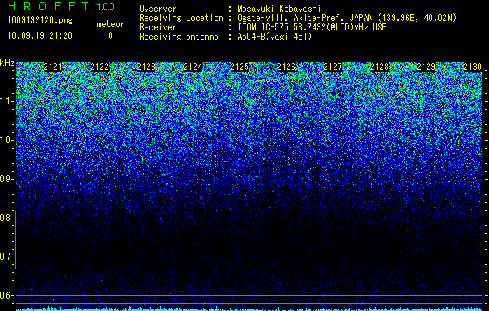The width and height of the screenshot is (489, 311).
Task: Click the kHz axis unit label
Action: coord(7,63)
